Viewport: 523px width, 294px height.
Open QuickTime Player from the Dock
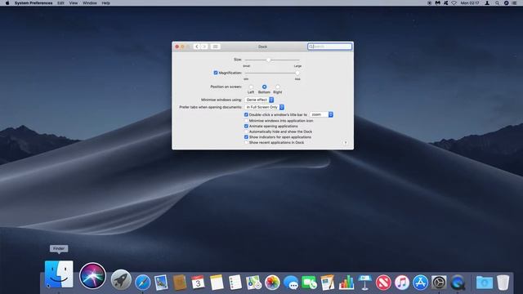click(458, 283)
